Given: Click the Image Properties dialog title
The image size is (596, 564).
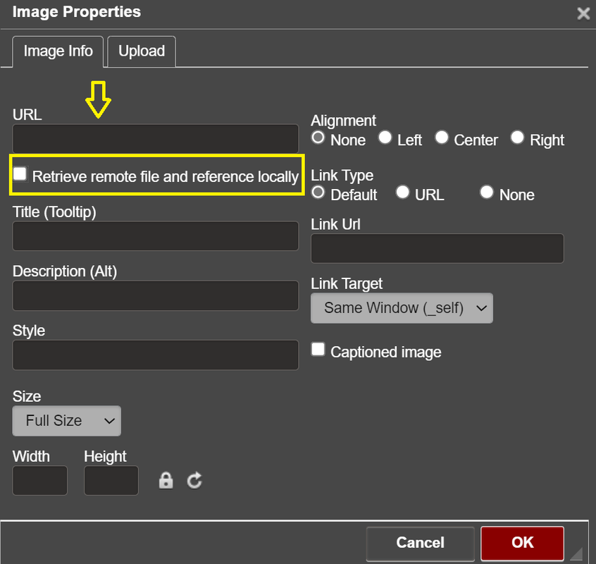Looking at the screenshot, I should [76, 12].
